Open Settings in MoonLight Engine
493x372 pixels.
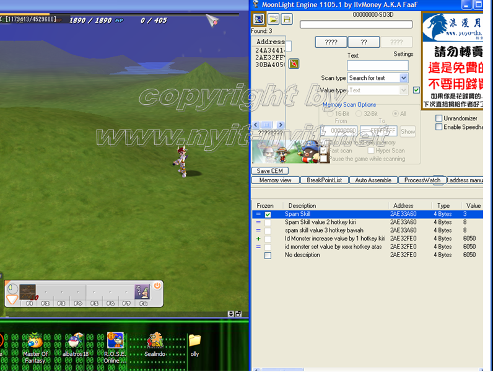point(403,54)
